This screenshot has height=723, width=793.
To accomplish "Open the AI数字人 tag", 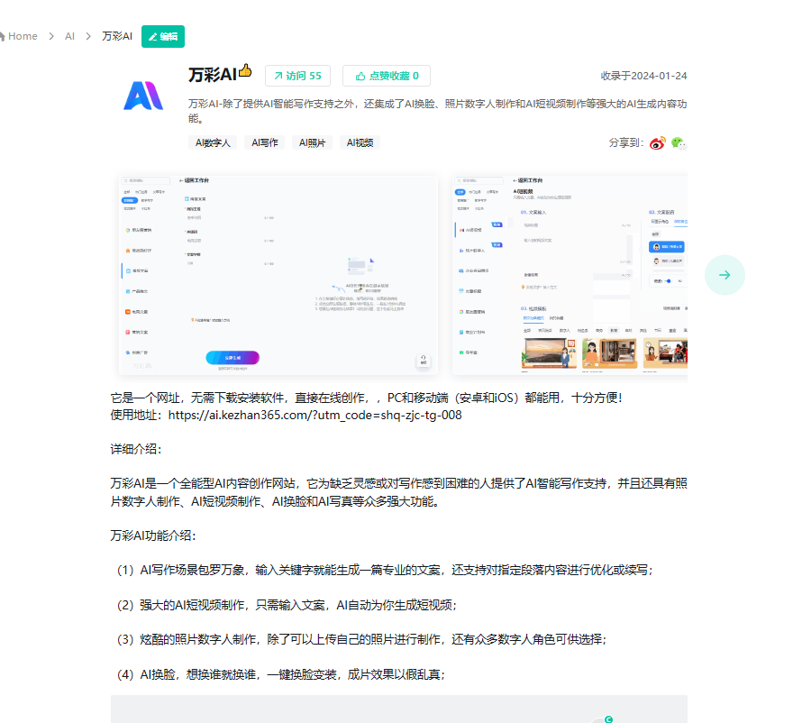I will [x=213, y=142].
